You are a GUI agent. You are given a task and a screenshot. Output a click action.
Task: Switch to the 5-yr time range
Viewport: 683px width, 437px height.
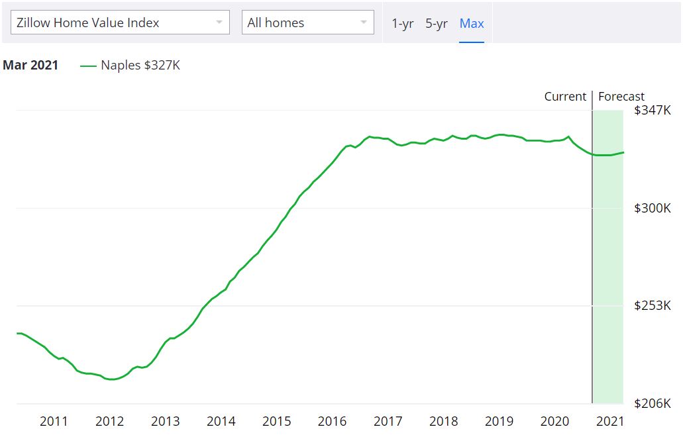[437, 23]
